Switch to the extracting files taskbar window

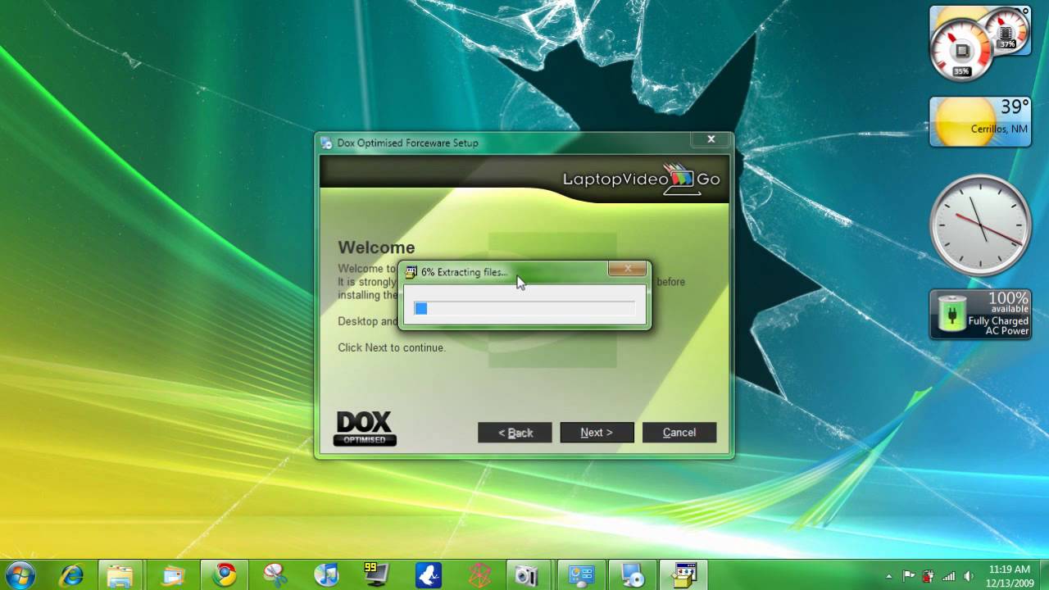tap(683, 575)
